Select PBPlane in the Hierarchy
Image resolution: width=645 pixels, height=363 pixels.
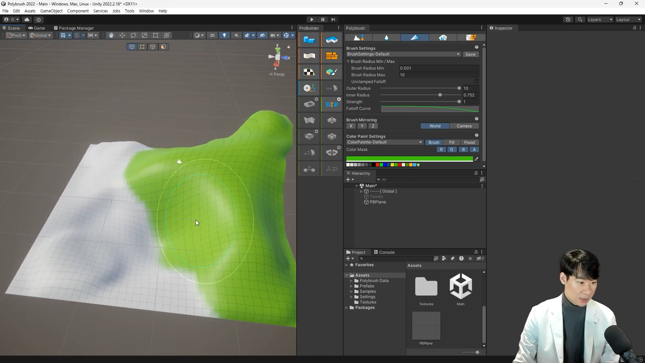(x=378, y=202)
